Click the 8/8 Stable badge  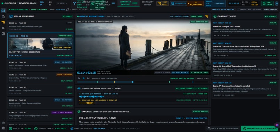[x=67, y=16]
